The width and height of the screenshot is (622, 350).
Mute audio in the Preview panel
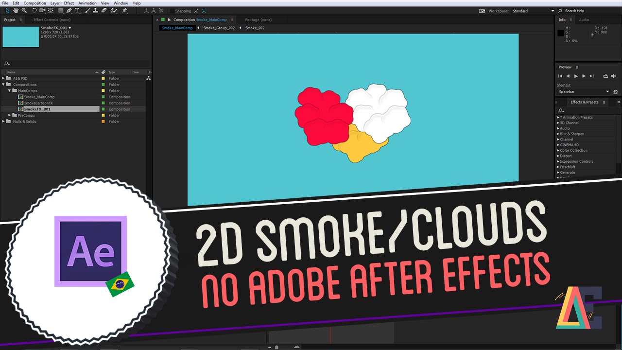pyautogui.click(x=613, y=76)
